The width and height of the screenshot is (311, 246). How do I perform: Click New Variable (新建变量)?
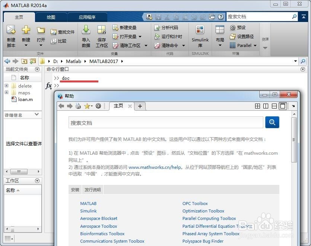[124, 28]
